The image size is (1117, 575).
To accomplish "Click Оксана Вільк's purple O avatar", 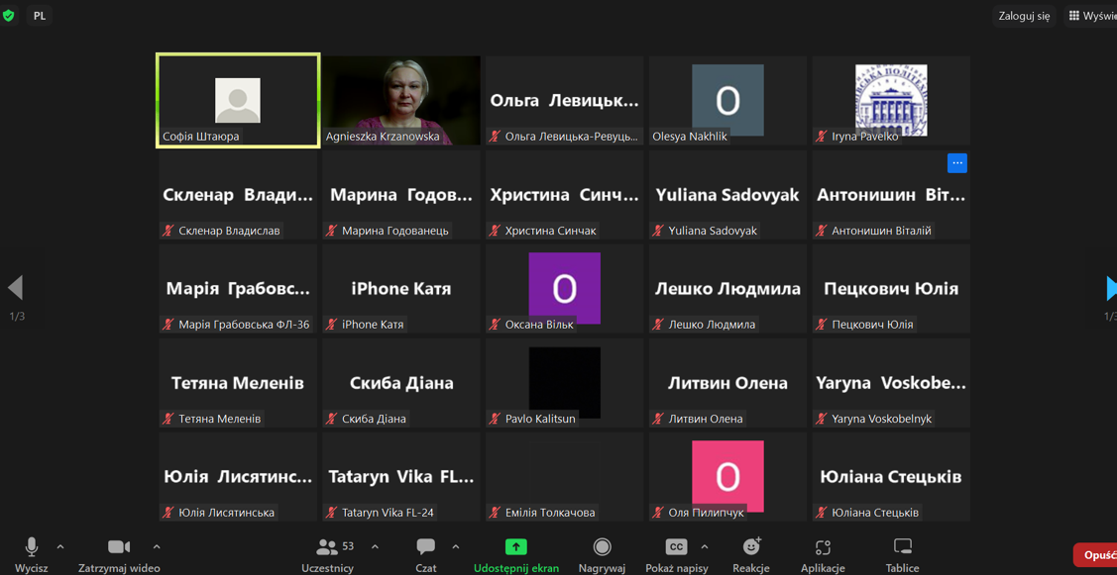I will [x=564, y=287].
